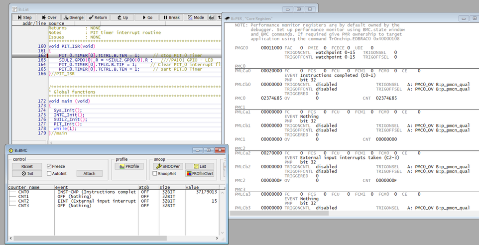The width and height of the screenshot is (479, 245).
Task: Click the Return toolbar button
Action: (x=98, y=17)
